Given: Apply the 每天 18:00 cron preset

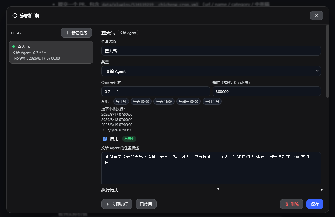Looking at the screenshot, I should pyautogui.click(x=164, y=102).
